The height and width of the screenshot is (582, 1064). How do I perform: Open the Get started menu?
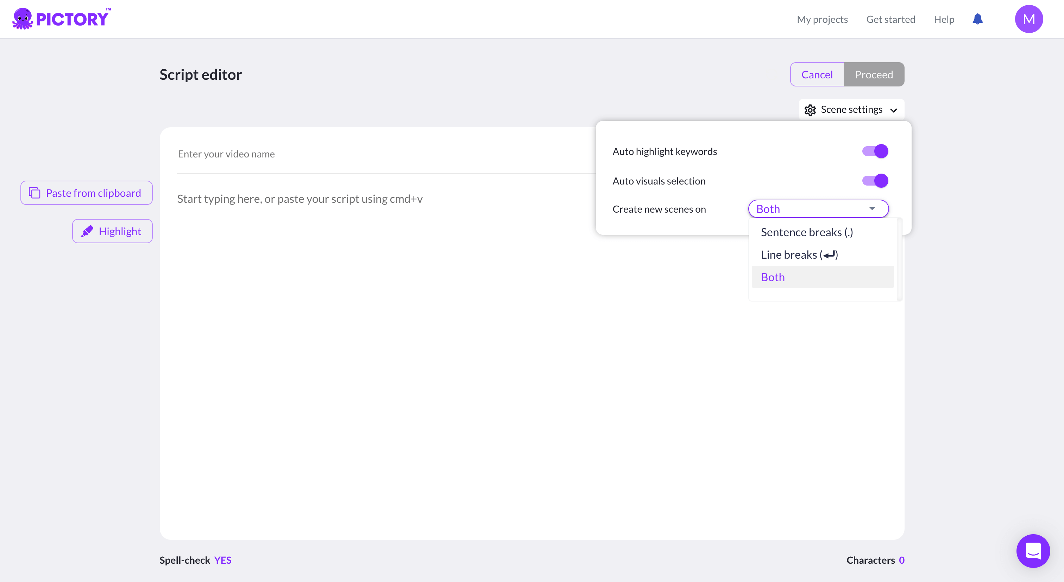(890, 19)
